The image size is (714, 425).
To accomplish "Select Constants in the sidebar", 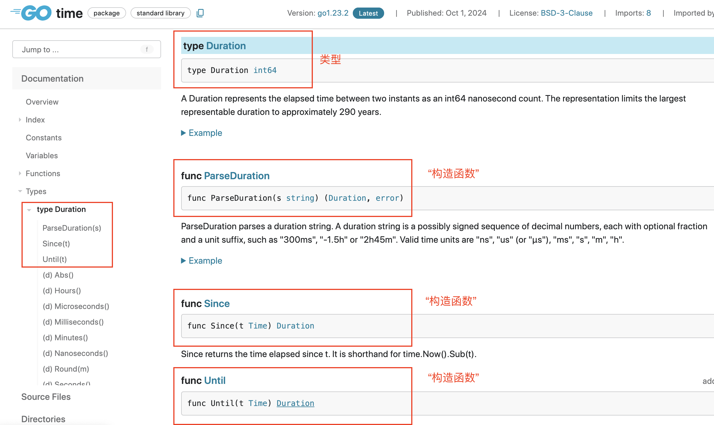I will click(44, 138).
